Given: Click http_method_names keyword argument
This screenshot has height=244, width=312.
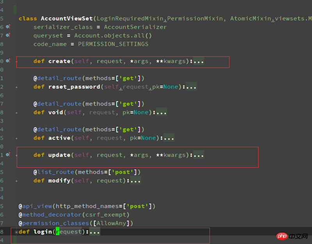Looking at the screenshot, I should click(87, 206).
